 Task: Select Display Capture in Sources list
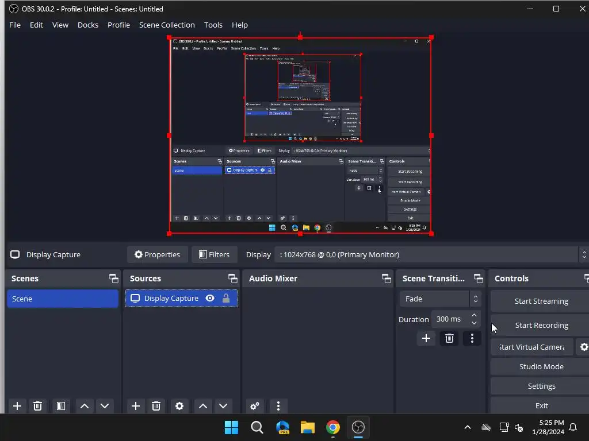click(x=181, y=298)
